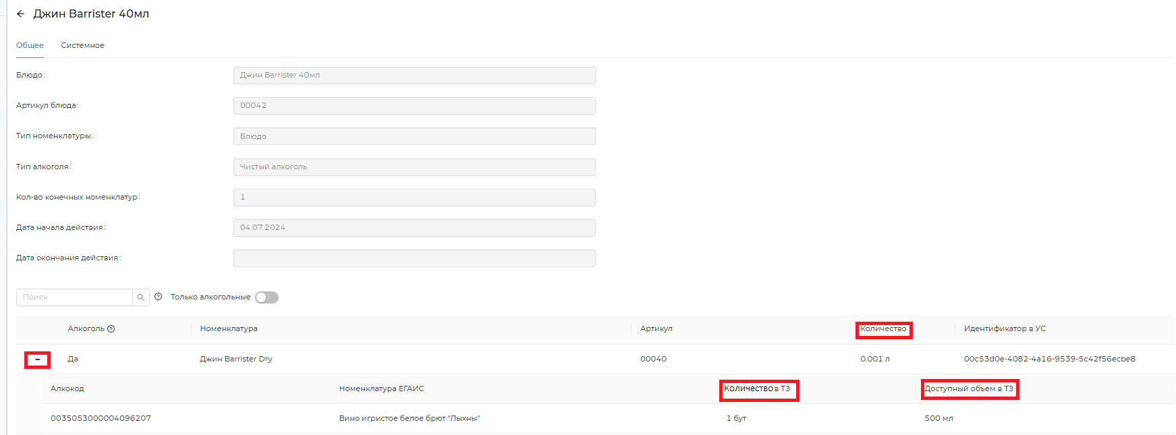The width and height of the screenshot is (1176, 435).
Task: Click help icon beside Алкоголь column header
Action: click(111, 329)
